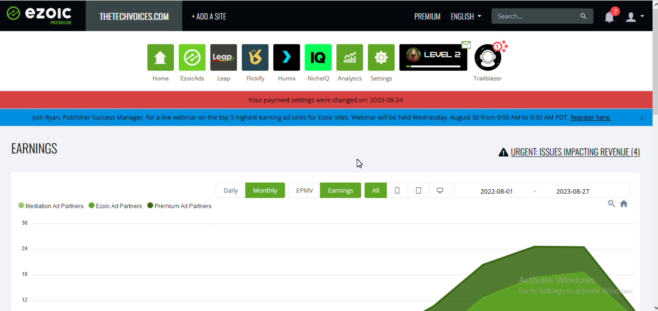Toggle Ezoic Ad Partners legend series
This screenshot has width=658, height=311.
coord(115,206)
